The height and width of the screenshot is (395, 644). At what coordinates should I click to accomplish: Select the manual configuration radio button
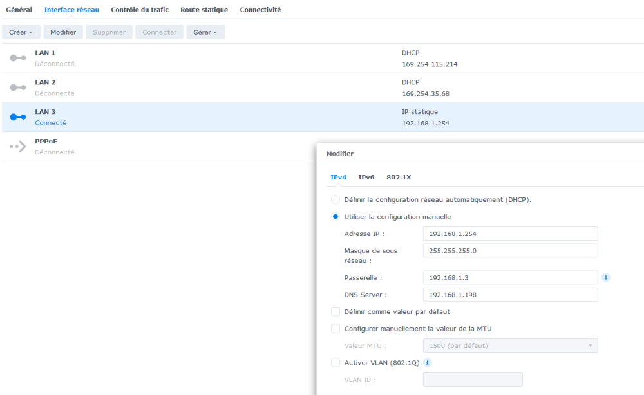pyautogui.click(x=336, y=217)
